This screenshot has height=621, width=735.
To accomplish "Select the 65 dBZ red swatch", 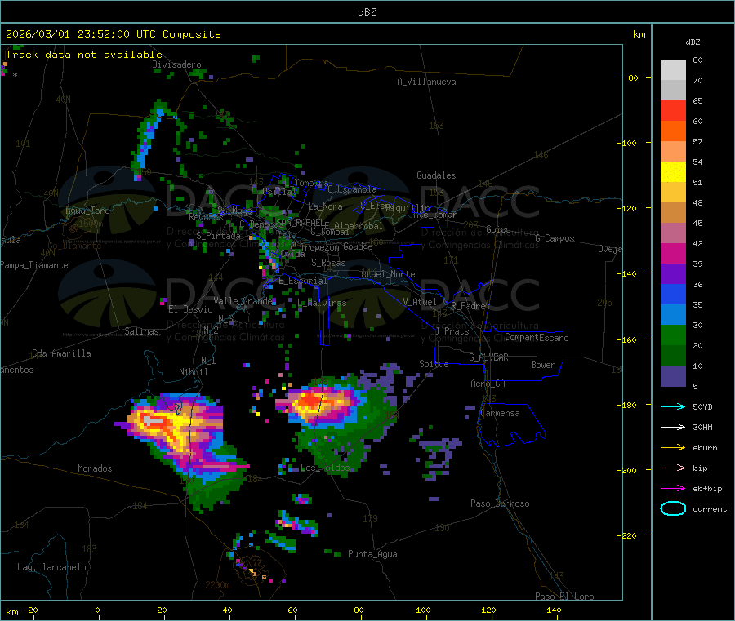I will tap(673, 110).
